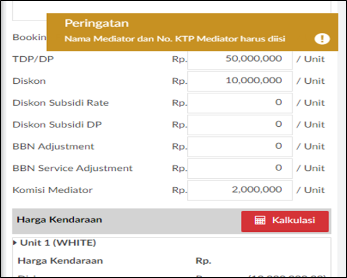Select the Diskon Subsidi Rate input
The width and height of the screenshot is (347, 278).
point(240,103)
